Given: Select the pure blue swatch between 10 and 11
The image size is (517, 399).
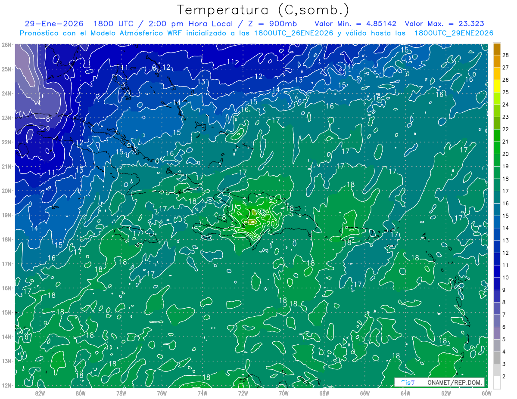Looking at the screenshot, I should [x=497, y=271].
